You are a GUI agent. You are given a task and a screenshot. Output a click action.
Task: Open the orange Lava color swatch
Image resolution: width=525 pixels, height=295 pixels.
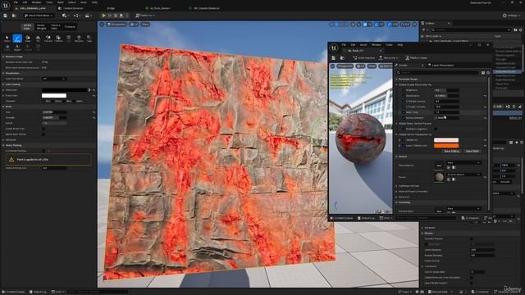click(x=446, y=146)
